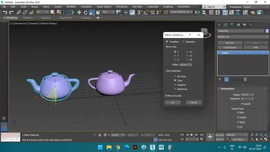Expand the Modifier List dropdown
This screenshot has height=152, width=270.
pyautogui.click(x=243, y=37)
